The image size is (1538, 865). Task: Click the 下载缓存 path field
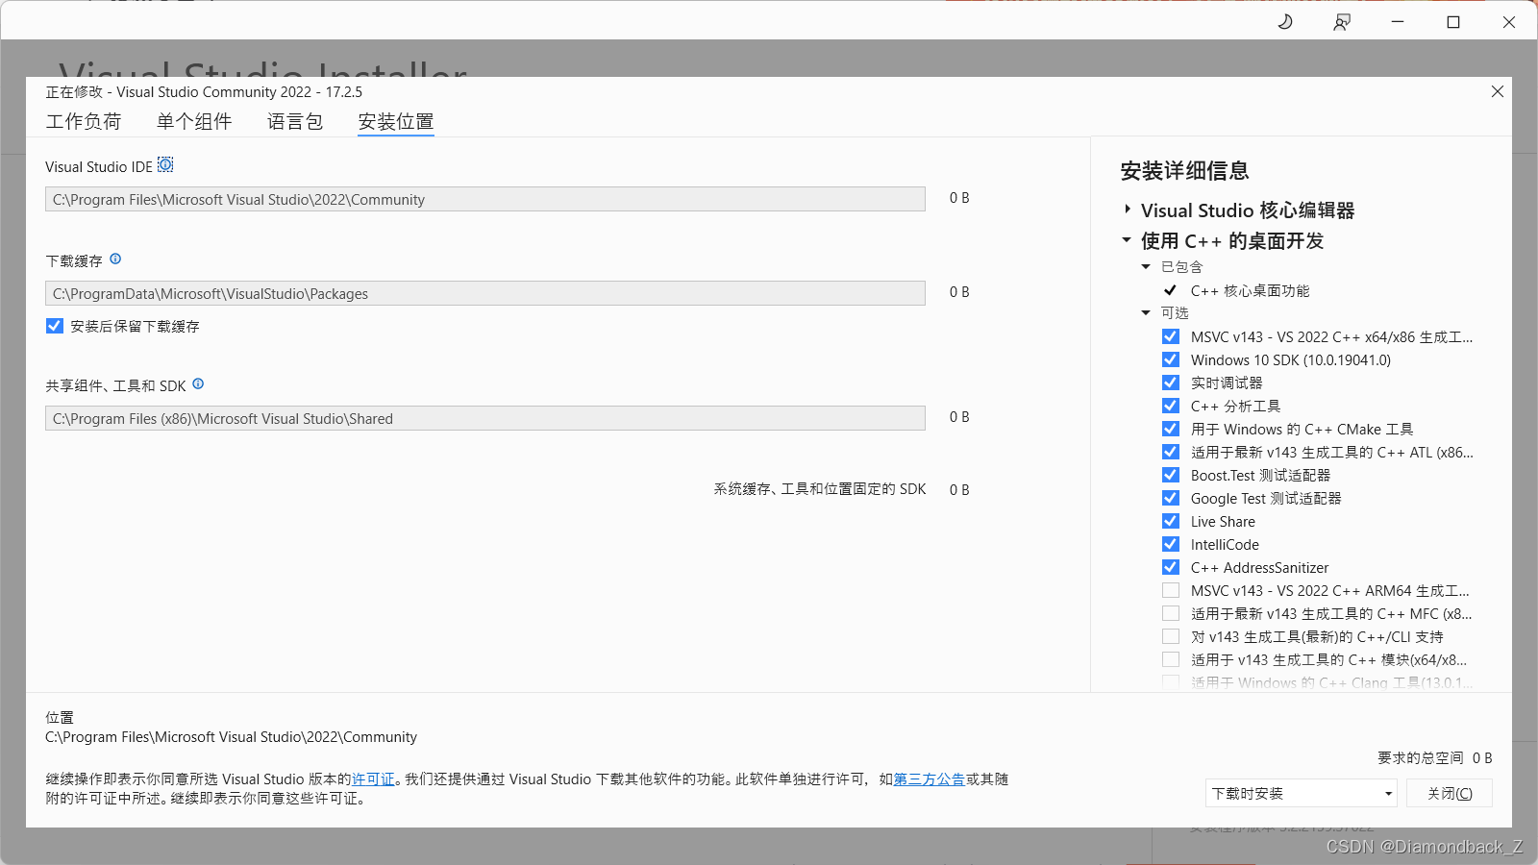[485, 293]
